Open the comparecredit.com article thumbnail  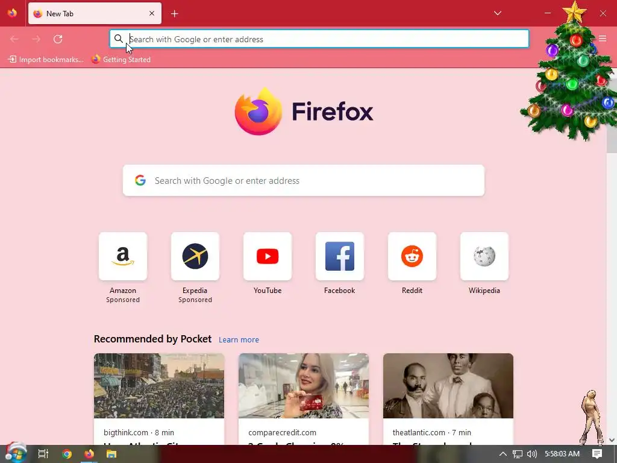(x=304, y=386)
